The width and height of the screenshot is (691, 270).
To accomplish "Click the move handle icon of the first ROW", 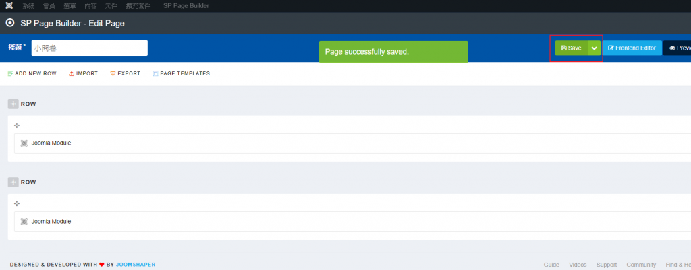I will tap(13, 104).
